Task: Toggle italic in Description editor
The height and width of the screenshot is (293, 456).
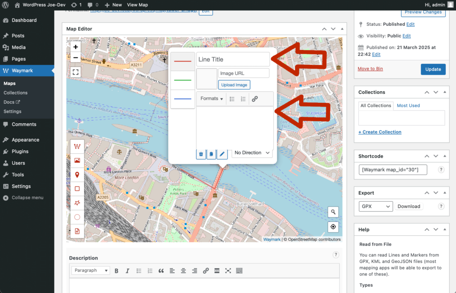Action: [127, 271]
